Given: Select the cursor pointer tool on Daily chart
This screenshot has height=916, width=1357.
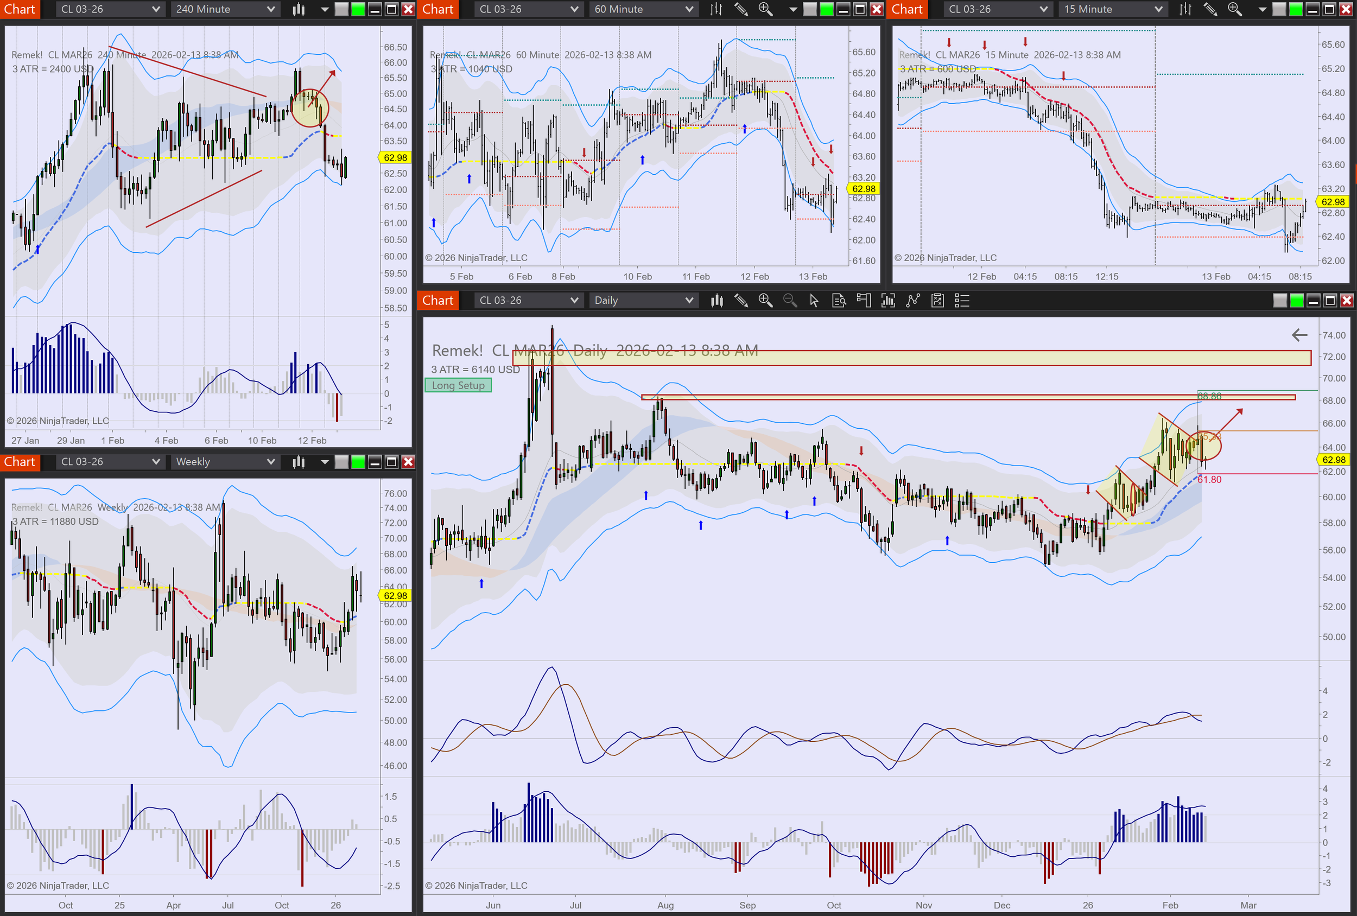Looking at the screenshot, I should pyautogui.click(x=814, y=301).
